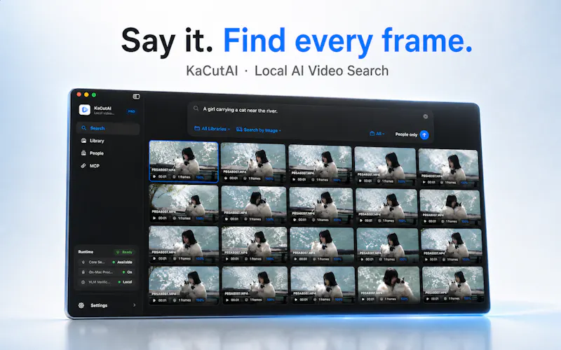The height and width of the screenshot is (350, 561).
Task: Open the Search section in the sidebar
Action: tap(108, 128)
